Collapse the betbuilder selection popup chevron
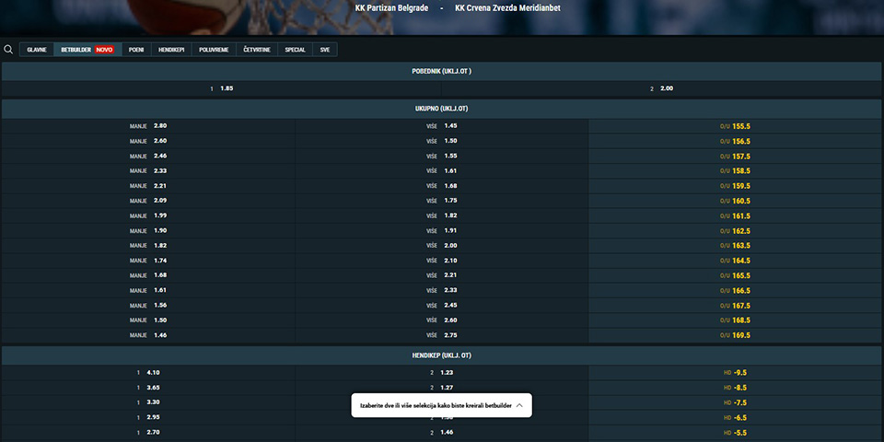Viewport: 884px width, 442px height. pos(519,405)
